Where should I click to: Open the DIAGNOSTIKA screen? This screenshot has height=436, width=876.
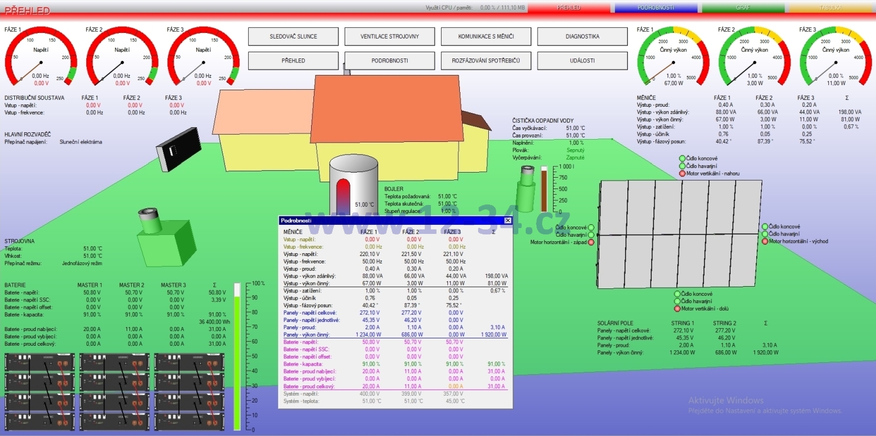coord(582,36)
